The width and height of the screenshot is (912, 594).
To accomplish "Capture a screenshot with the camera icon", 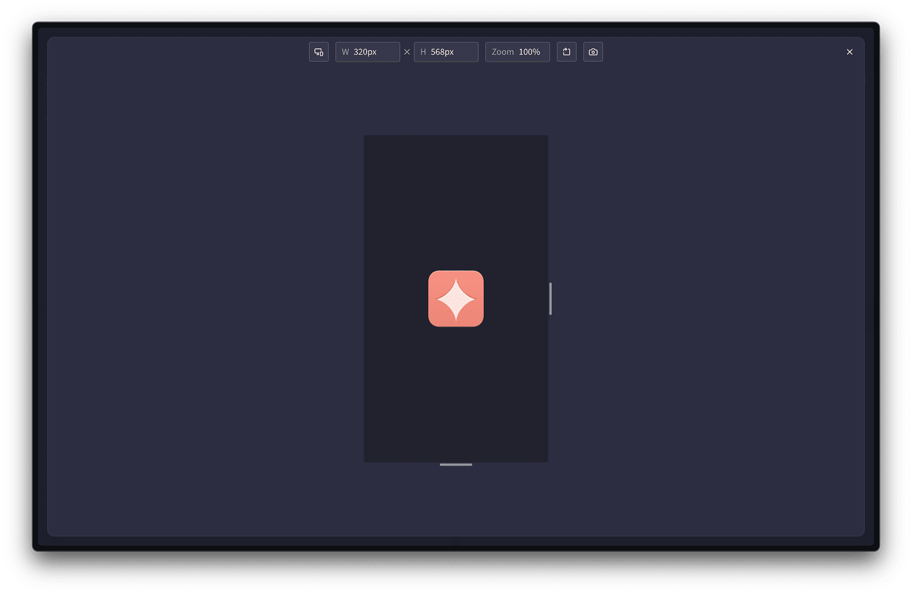I will pyautogui.click(x=593, y=52).
